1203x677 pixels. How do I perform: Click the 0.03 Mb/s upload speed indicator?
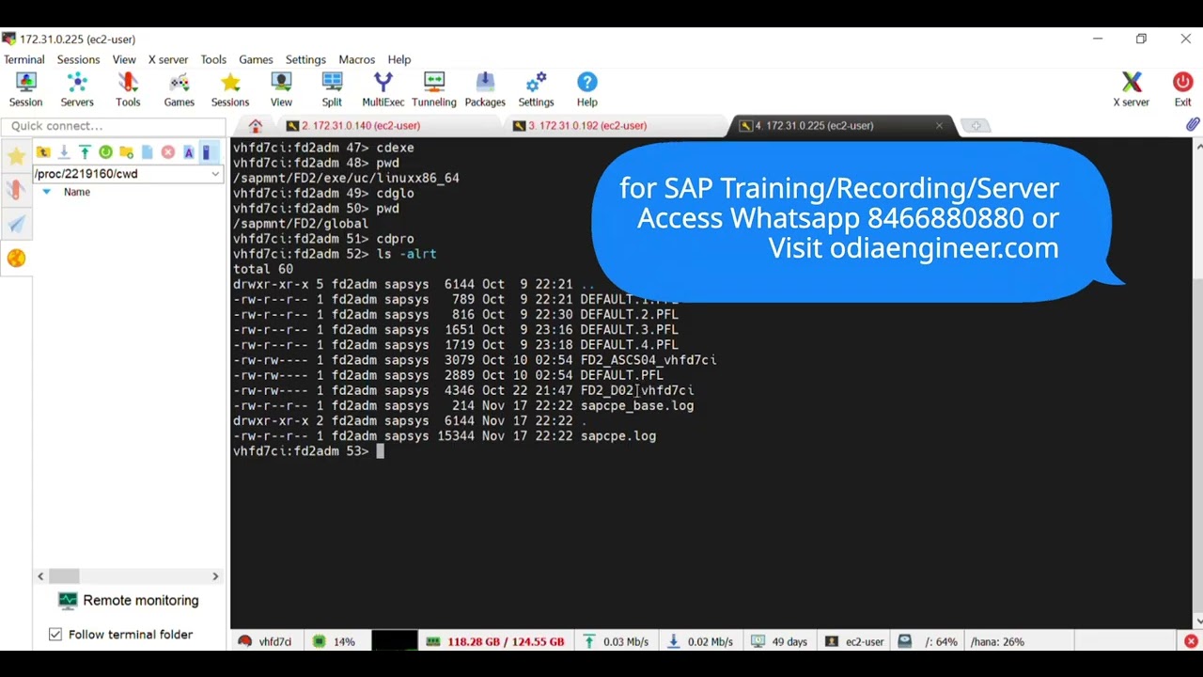(x=616, y=641)
